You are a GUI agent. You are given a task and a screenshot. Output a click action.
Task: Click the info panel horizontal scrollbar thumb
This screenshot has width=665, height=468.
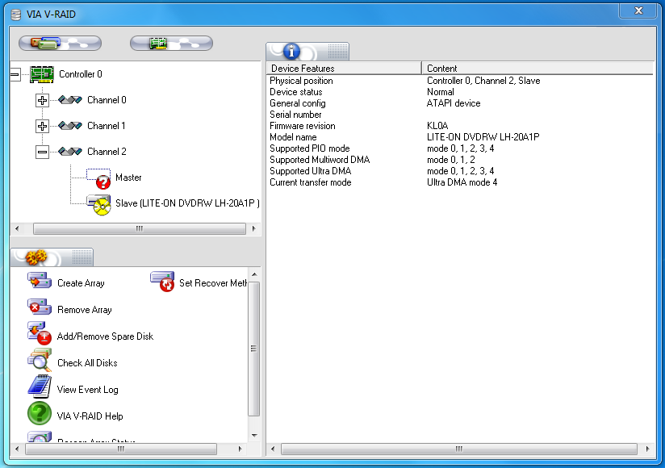point(459,449)
